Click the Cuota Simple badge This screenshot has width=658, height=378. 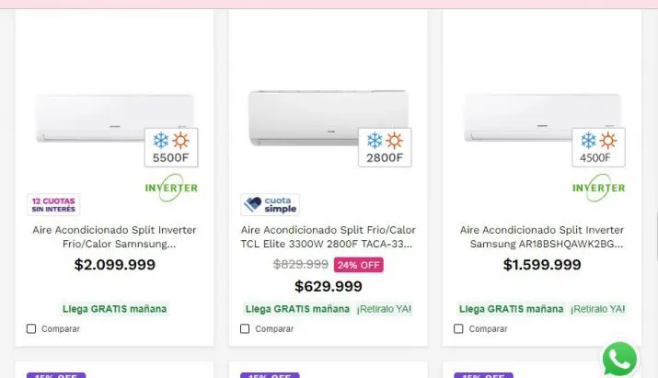coord(270,204)
